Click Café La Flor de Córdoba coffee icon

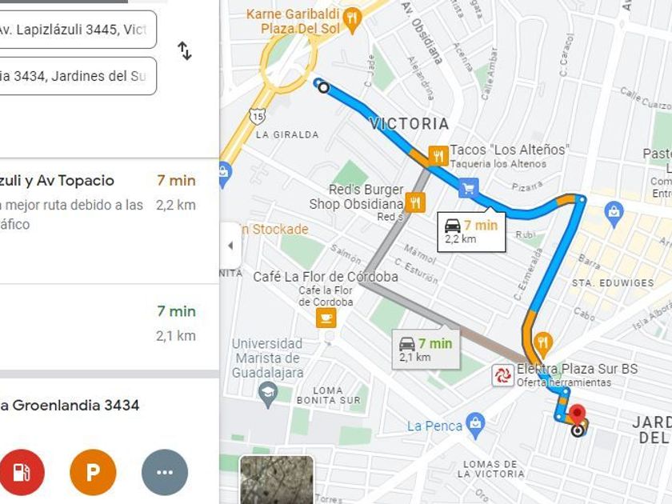(326, 318)
